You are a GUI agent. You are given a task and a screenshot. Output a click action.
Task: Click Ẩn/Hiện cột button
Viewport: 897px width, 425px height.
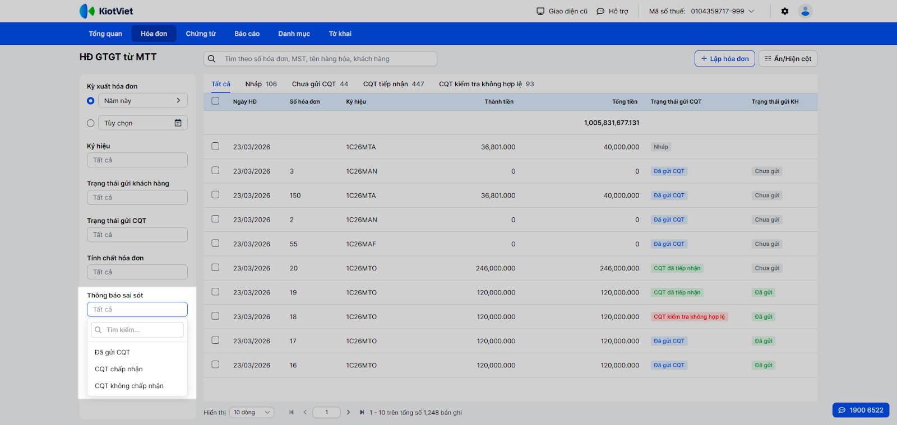click(x=788, y=59)
